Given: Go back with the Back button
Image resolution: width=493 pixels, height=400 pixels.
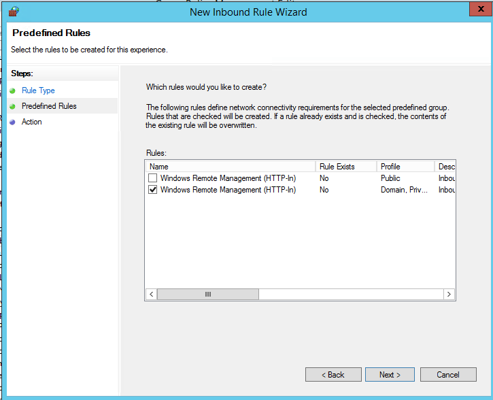Looking at the screenshot, I should pos(333,375).
